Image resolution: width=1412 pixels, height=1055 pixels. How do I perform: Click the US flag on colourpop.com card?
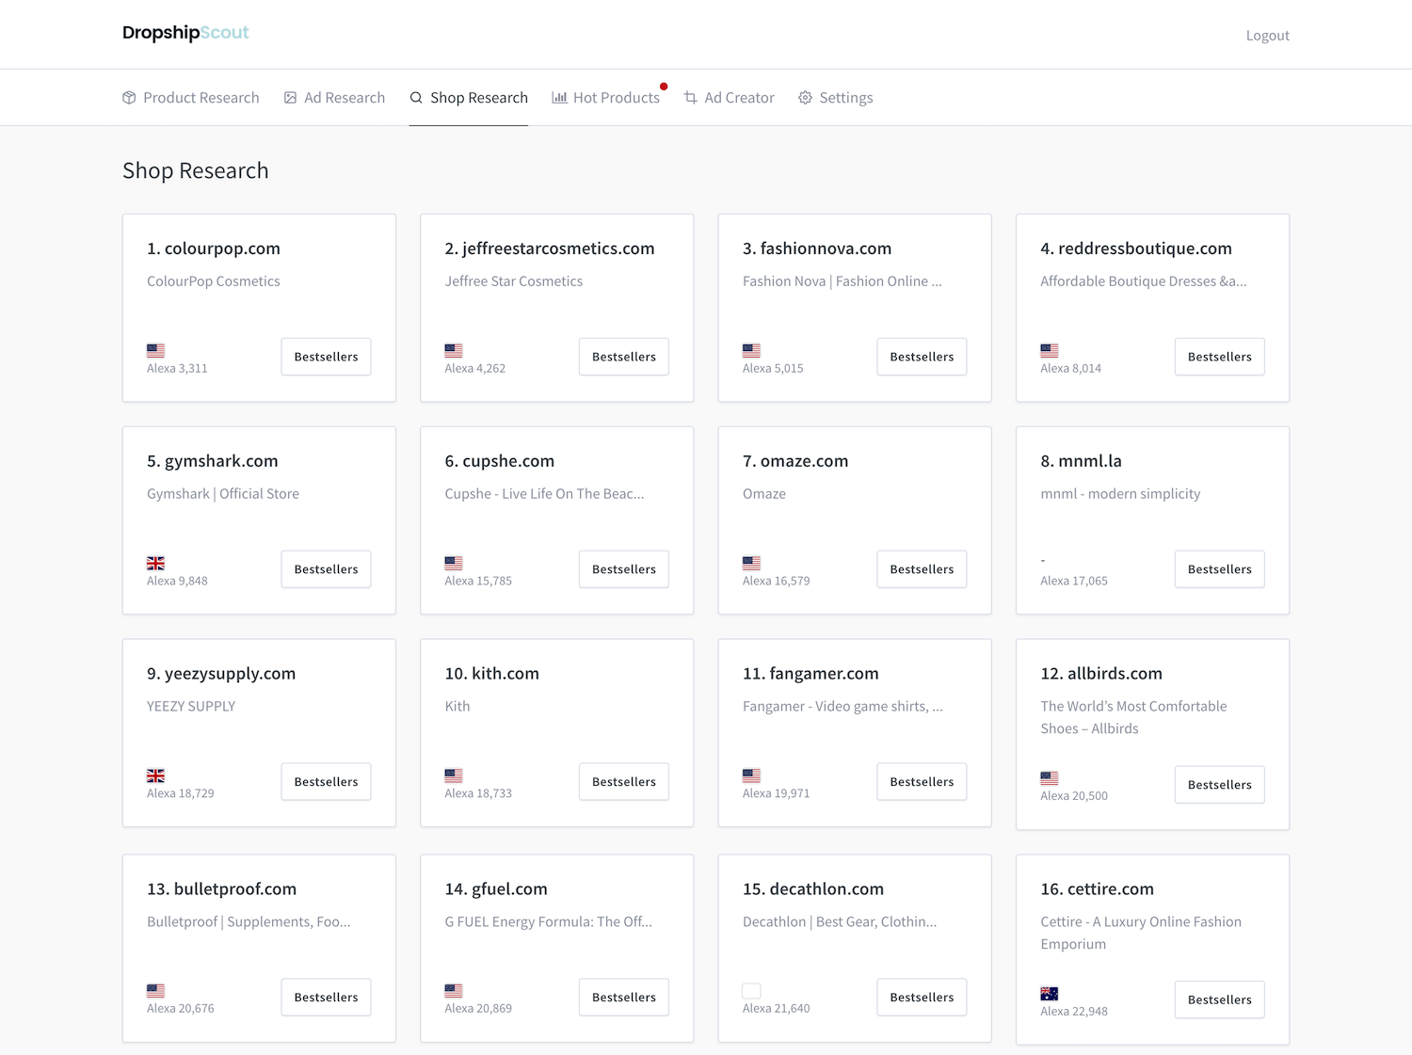[156, 350]
